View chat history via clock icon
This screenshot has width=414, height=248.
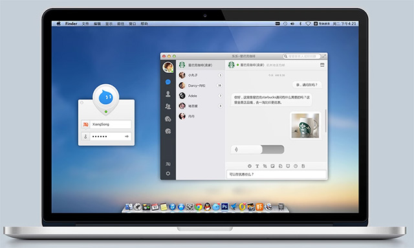tap(296, 166)
